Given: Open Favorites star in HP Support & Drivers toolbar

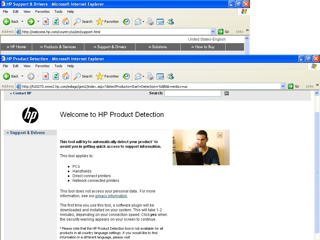Looking at the screenshot, I should tap(107, 22).
